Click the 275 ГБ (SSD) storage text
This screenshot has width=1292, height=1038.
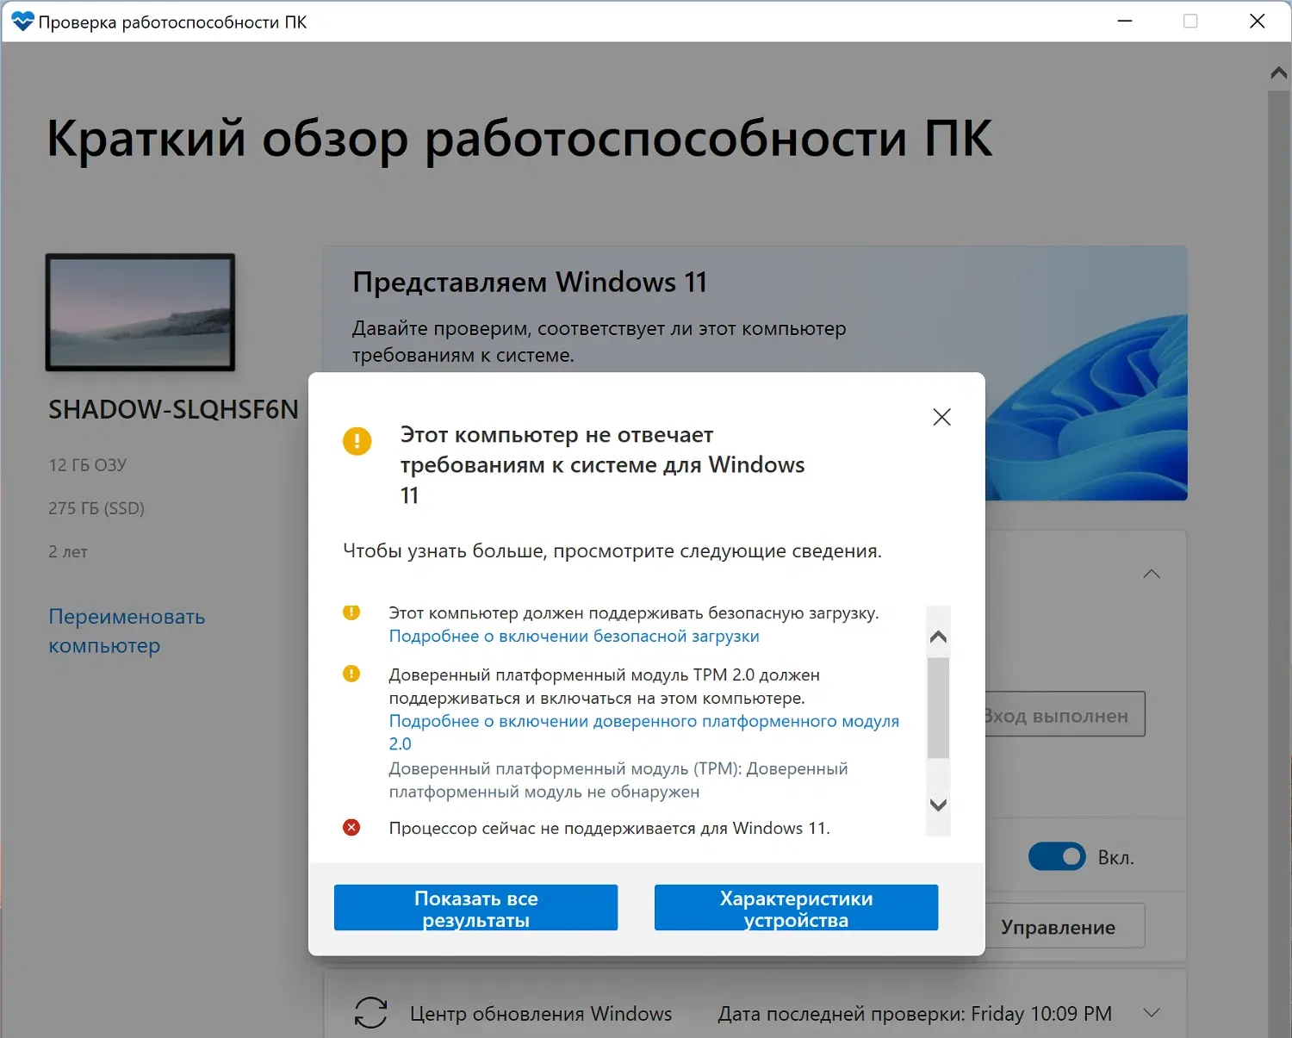pyautogui.click(x=96, y=508)
